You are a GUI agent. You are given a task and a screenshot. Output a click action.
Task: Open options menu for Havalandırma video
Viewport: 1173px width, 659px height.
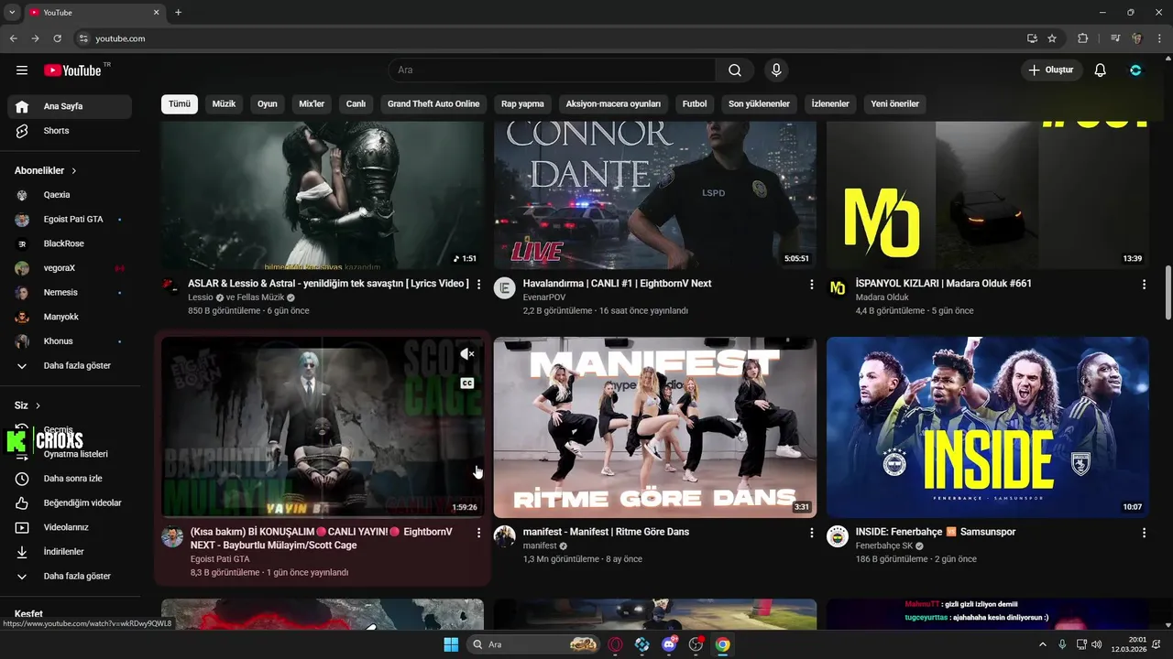pyautogui.click(x=811, y=285)
